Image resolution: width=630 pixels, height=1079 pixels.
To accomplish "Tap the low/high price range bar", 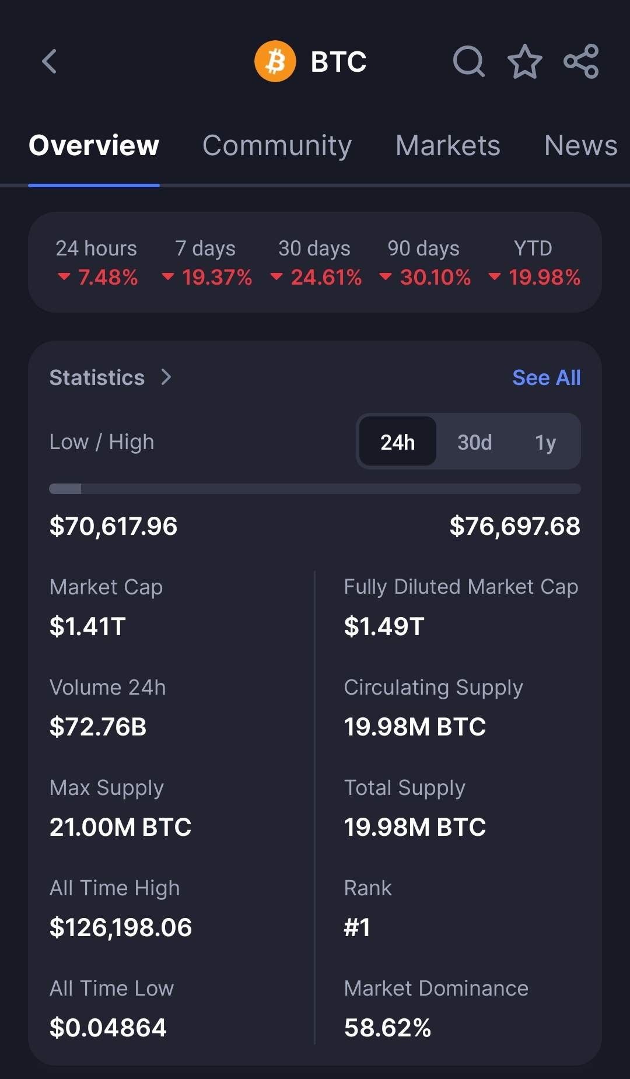I will click(x=315, y=489).
